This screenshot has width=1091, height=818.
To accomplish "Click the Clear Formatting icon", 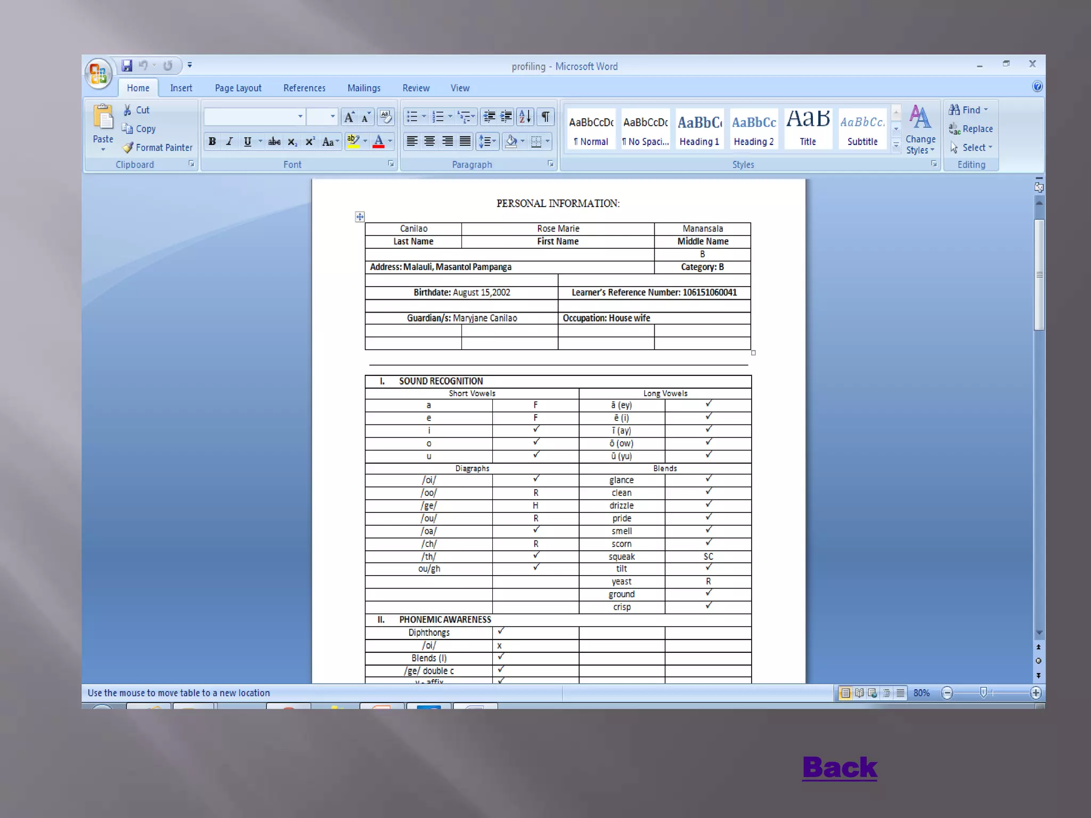I will click(x=386, y=117).
